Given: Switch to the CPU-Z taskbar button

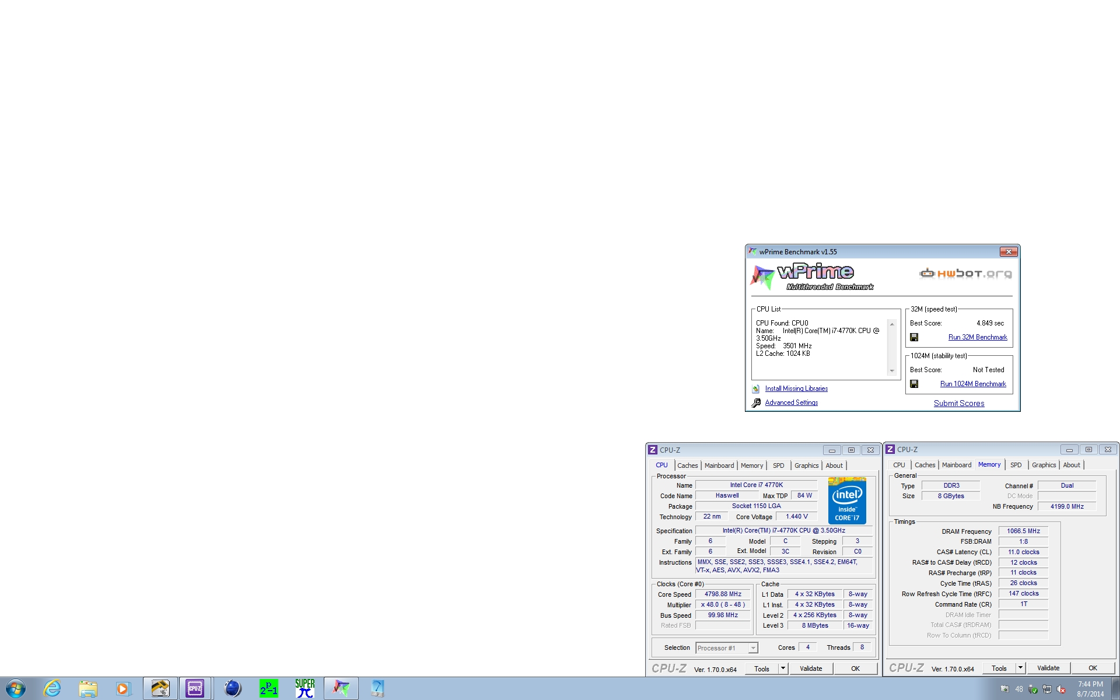Looking at the screenshot, I should coord(195,688).
